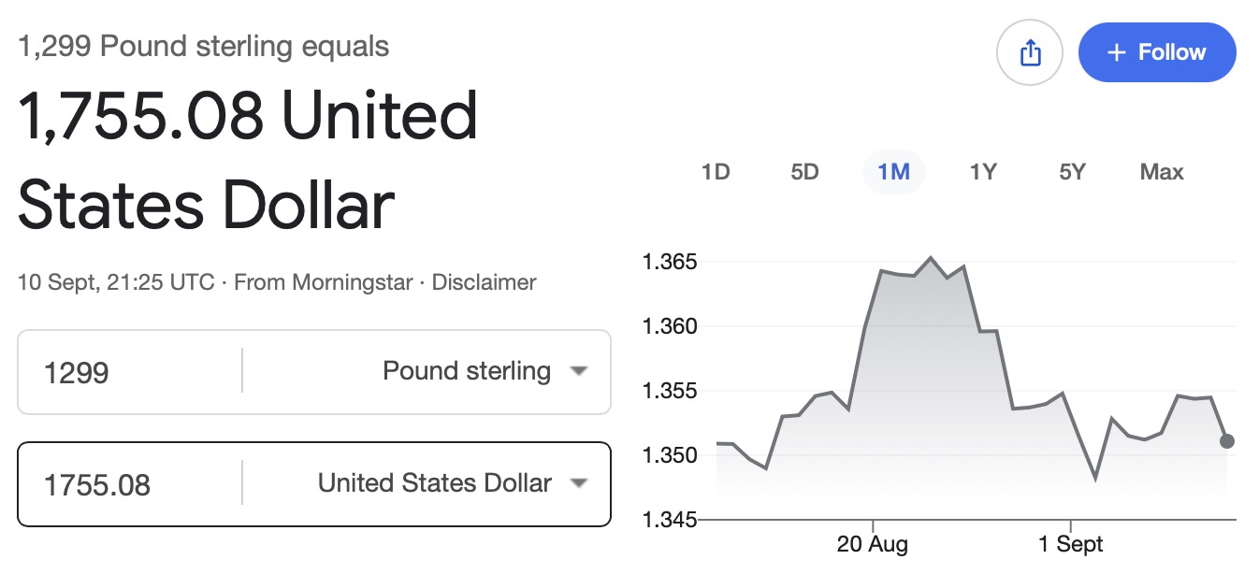
Task: Focus the 1299 amount input field
Action: click(131, 373)
